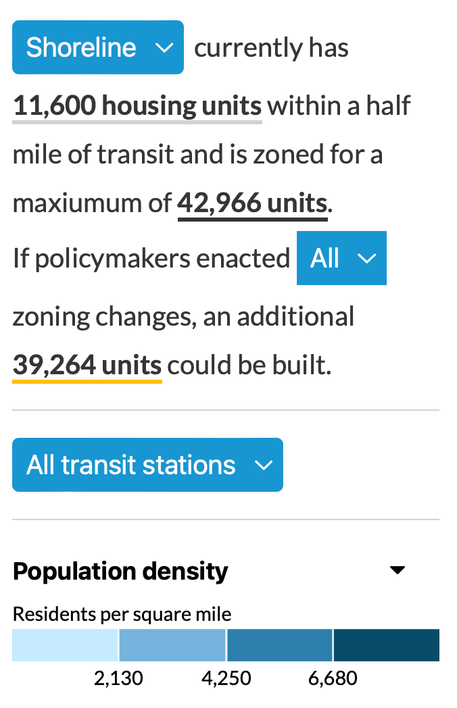Click the Population density disclosure triangle
The image size is (457, 708).
click(x=398, y=571)
